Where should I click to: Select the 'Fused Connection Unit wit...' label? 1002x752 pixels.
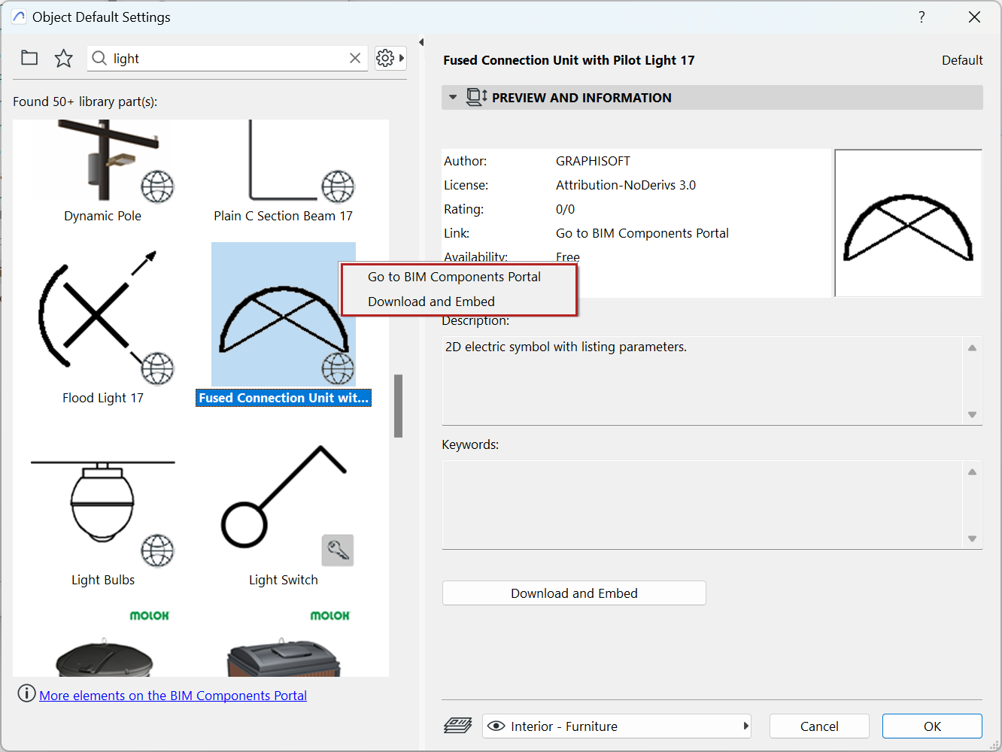coord(284,398)
